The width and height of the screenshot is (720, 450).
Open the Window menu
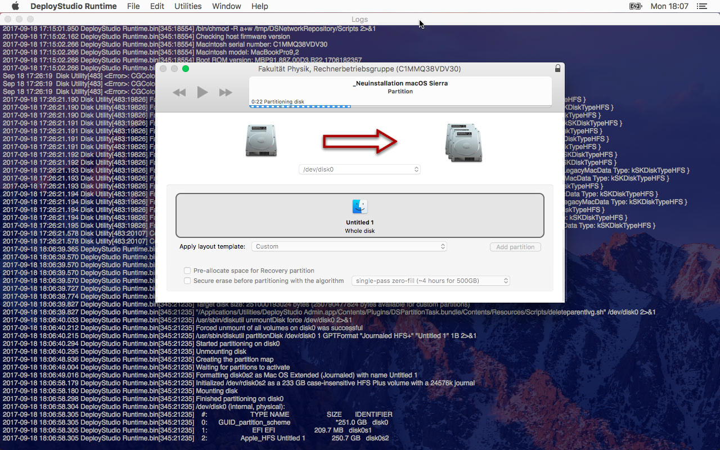[226, 6]
